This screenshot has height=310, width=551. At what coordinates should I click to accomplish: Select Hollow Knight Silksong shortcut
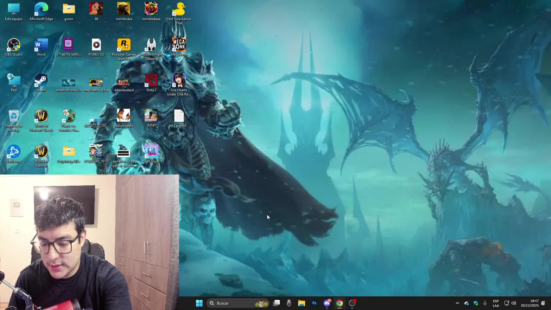151,49
